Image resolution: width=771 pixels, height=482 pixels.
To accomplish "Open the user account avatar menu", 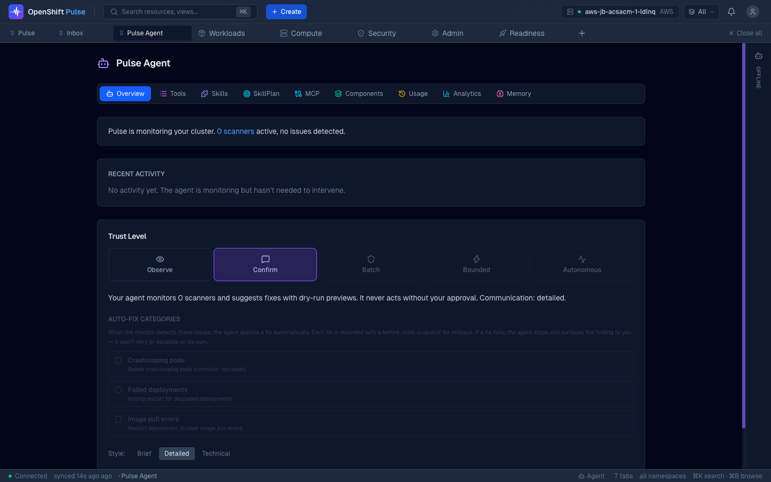I will (753, 12).
